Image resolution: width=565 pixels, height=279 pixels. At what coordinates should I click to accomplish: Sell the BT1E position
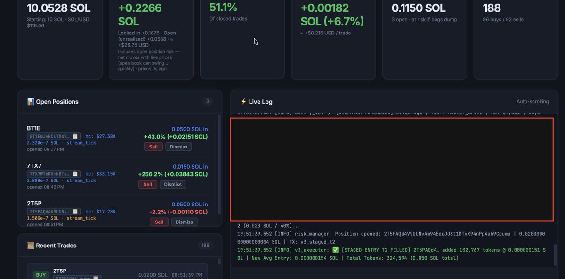tap(153, 147)
